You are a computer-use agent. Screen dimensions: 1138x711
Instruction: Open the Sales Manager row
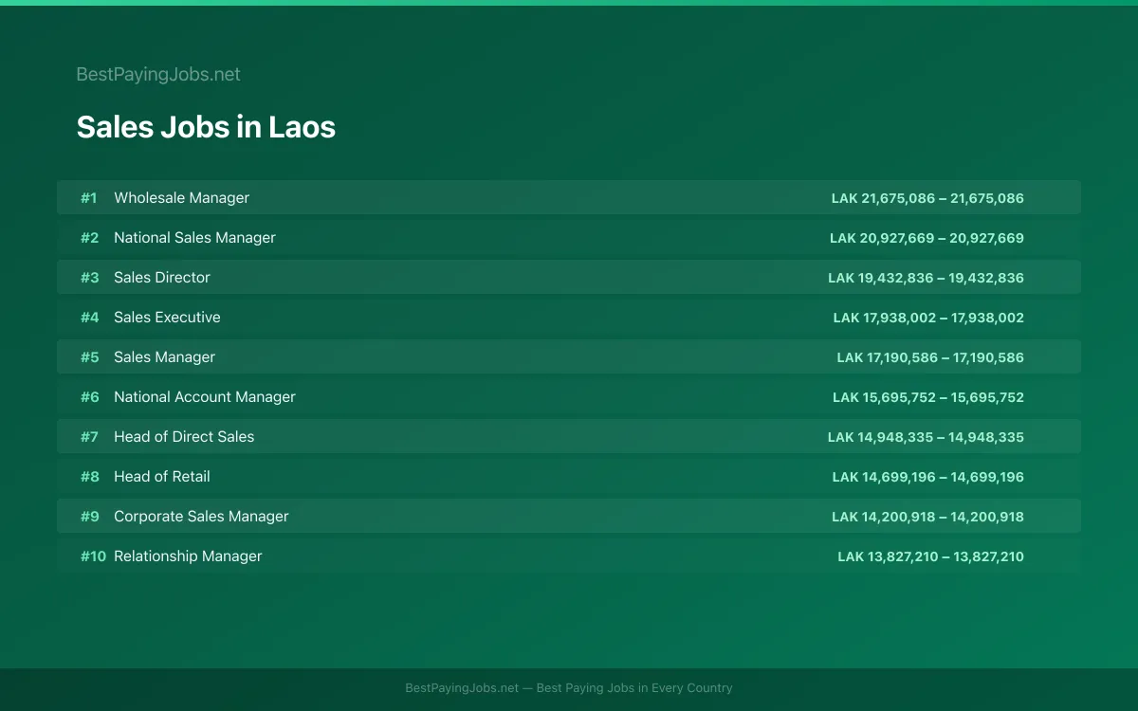coord(569,356)
